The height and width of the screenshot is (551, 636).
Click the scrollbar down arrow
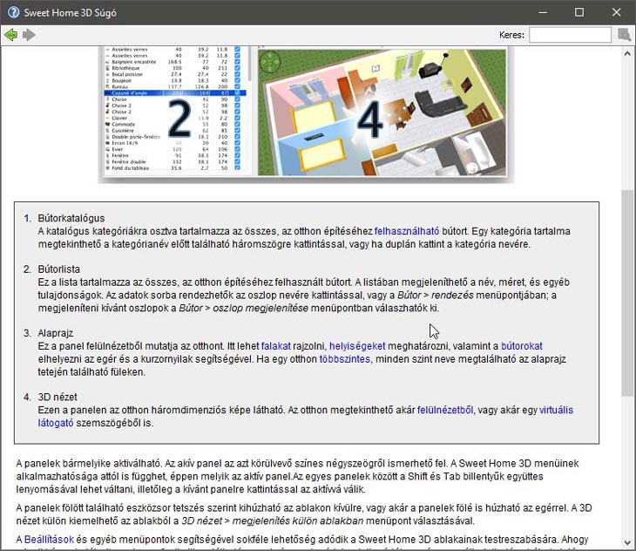pos(627,543)
